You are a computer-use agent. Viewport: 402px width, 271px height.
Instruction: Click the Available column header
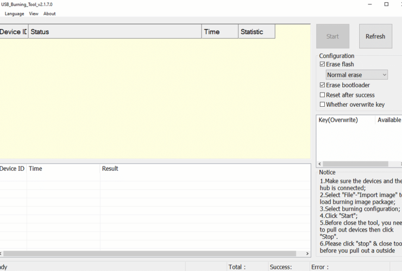[389, 120]
